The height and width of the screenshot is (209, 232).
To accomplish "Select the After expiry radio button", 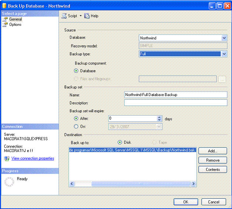I will point(76,118).
